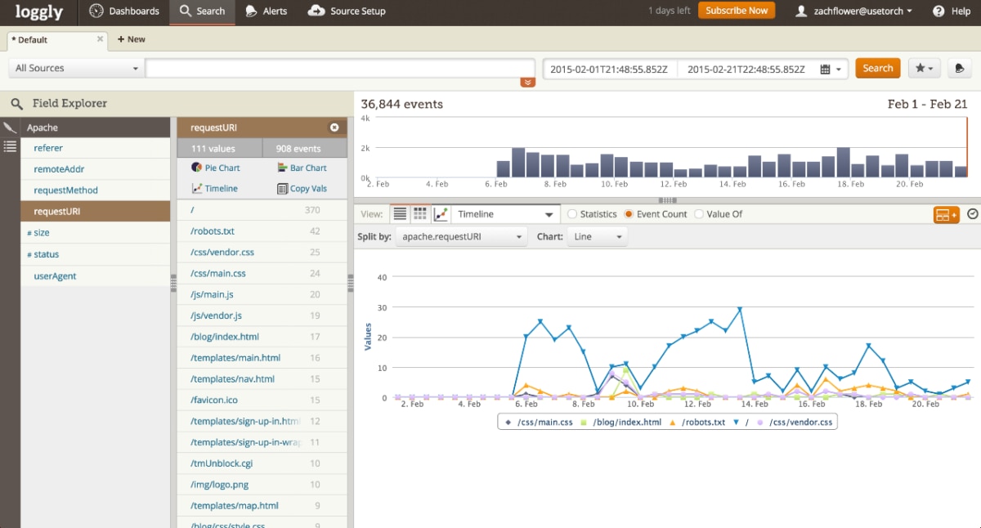Open the All Sources dropdown
Viewport: 981px width, 528px height.
74,68
